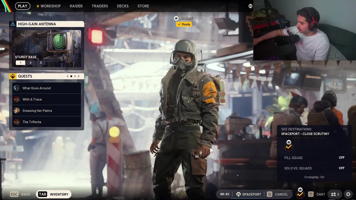
Task: Select Sturdy Base level 2
Action: 31,63
